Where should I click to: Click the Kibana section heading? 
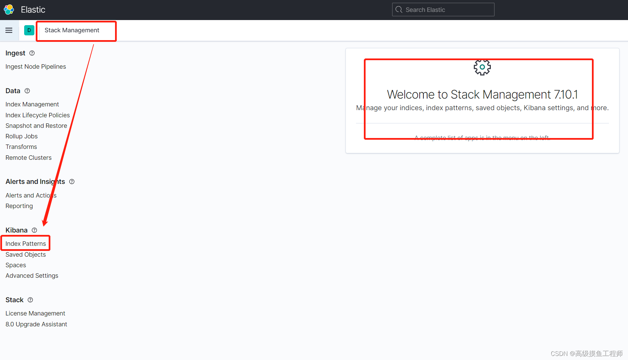16,230
